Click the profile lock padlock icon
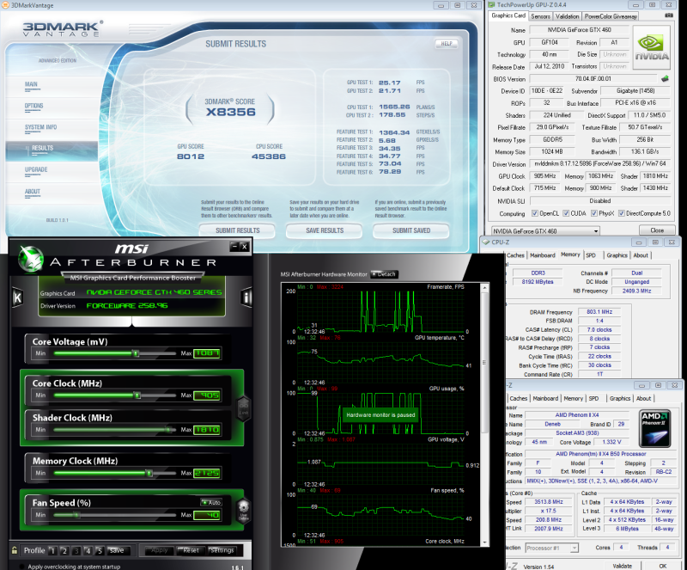 (x=15, y=550)
